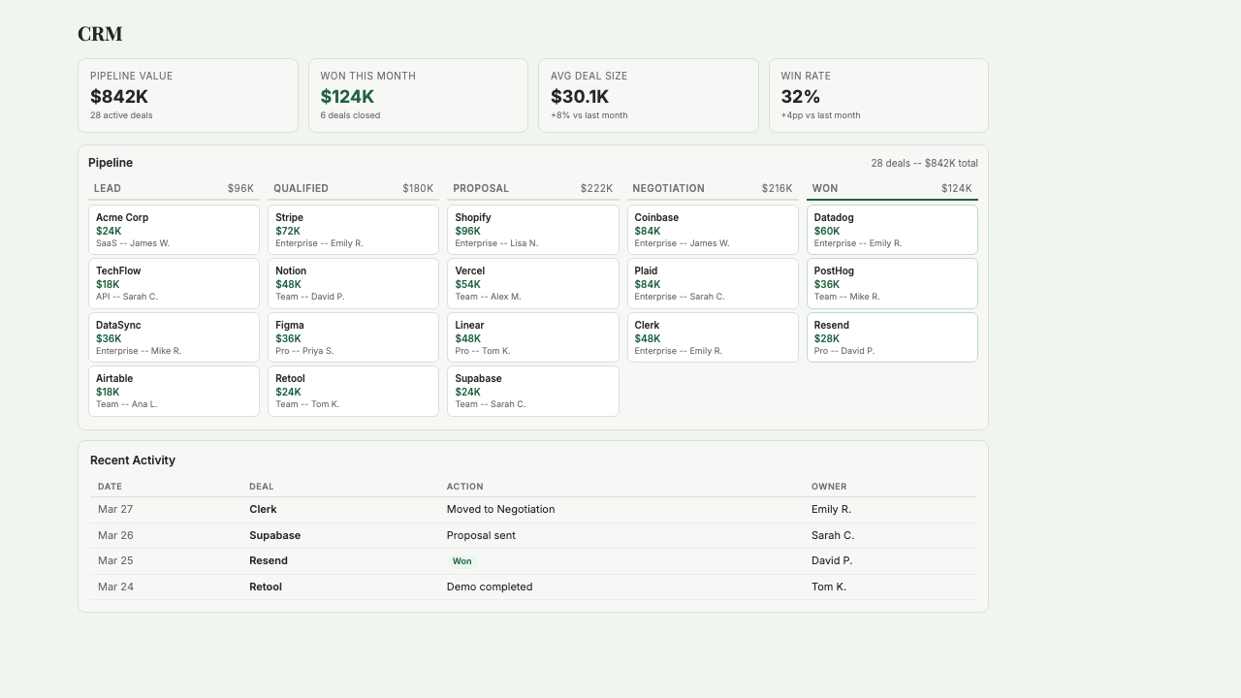This screenshot has height=698, width=1241.
Task: Select the NEGOTIATION column header
Action: pyautogui.click(x=667, y=188)
